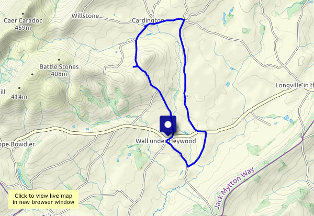Click the Wall under Heywood place label
Viewport: 314px width, 216px height.
(165, 141)
